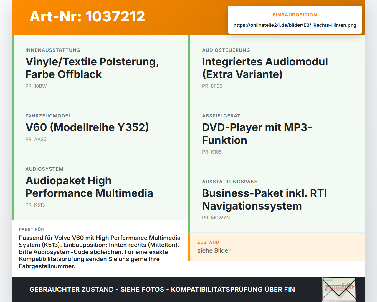Open the Integriertes Audiomodul card

pos(277,68)
